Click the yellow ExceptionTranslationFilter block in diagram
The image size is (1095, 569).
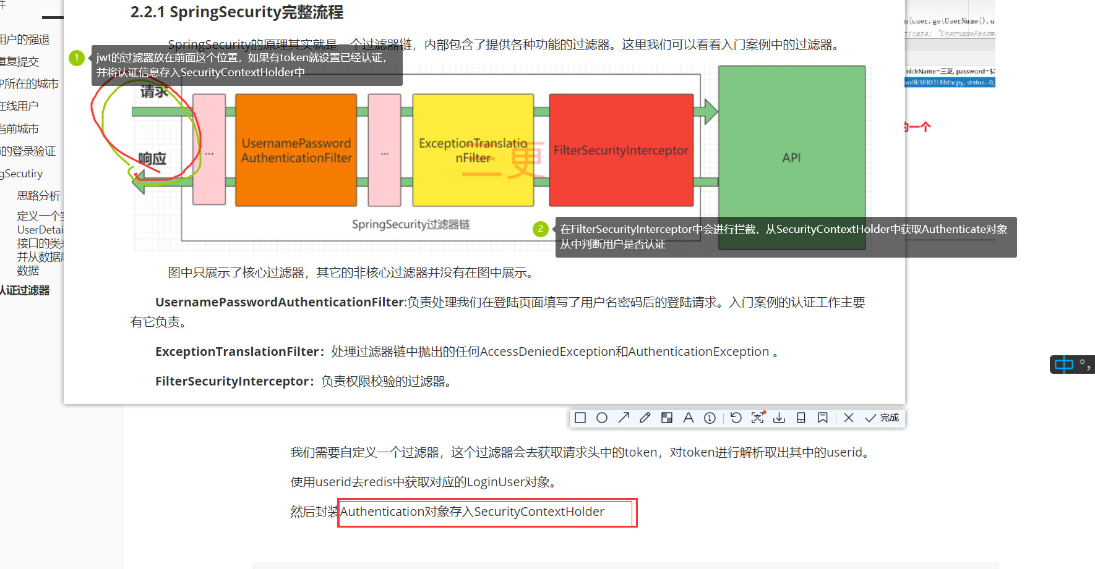point(473,150)
